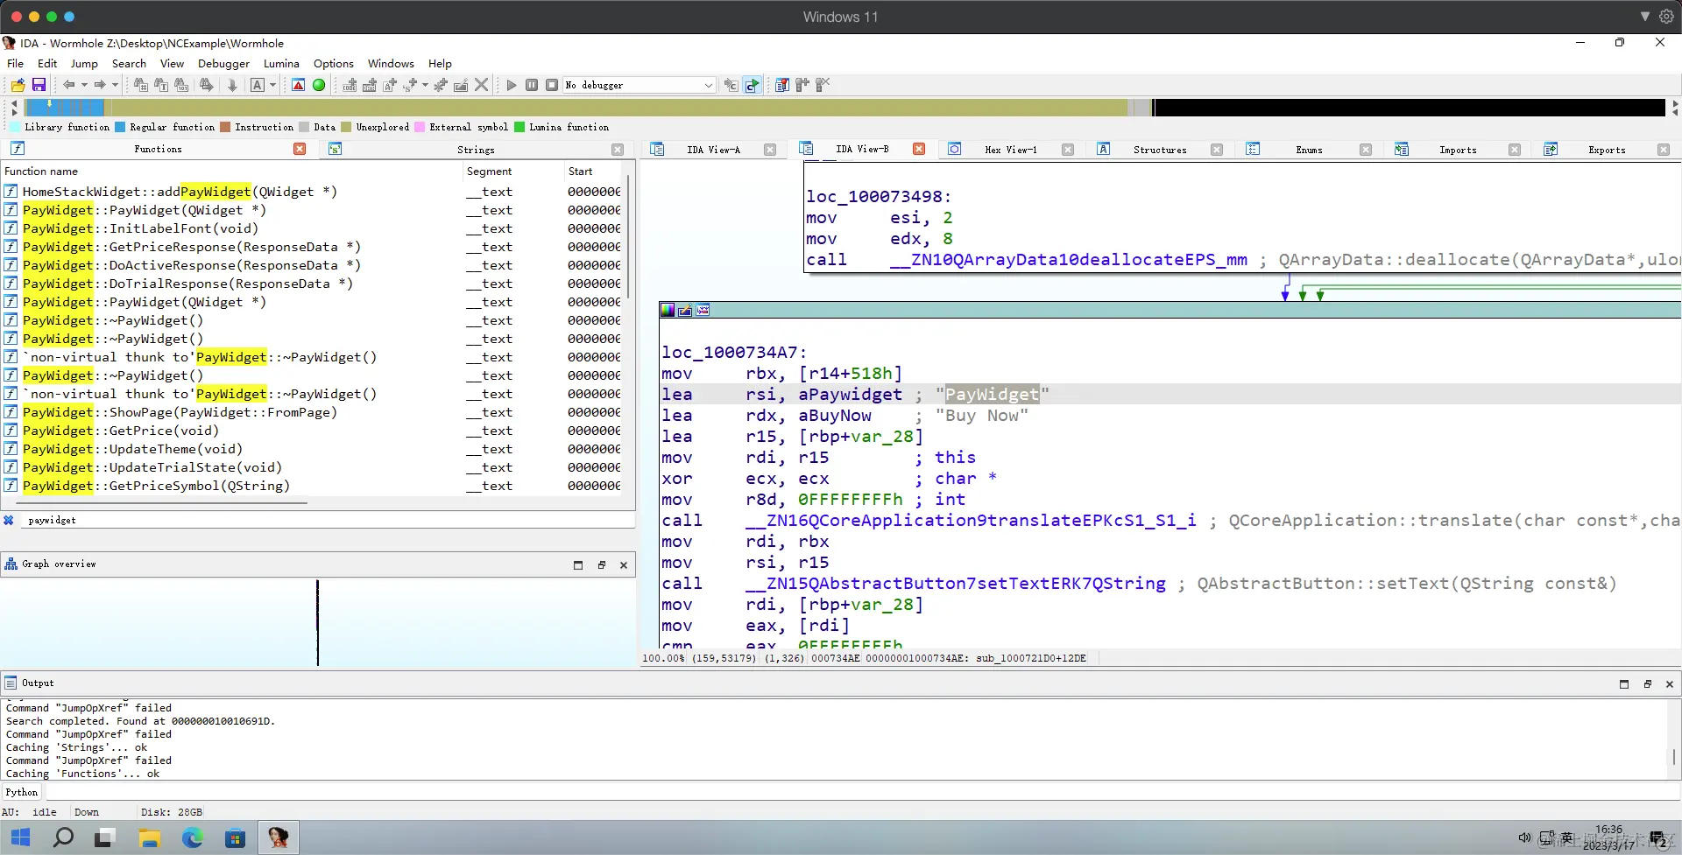Terminate the process with the stop icon
This screenshot has height=855, width=1682.
(x=552, y=85)
